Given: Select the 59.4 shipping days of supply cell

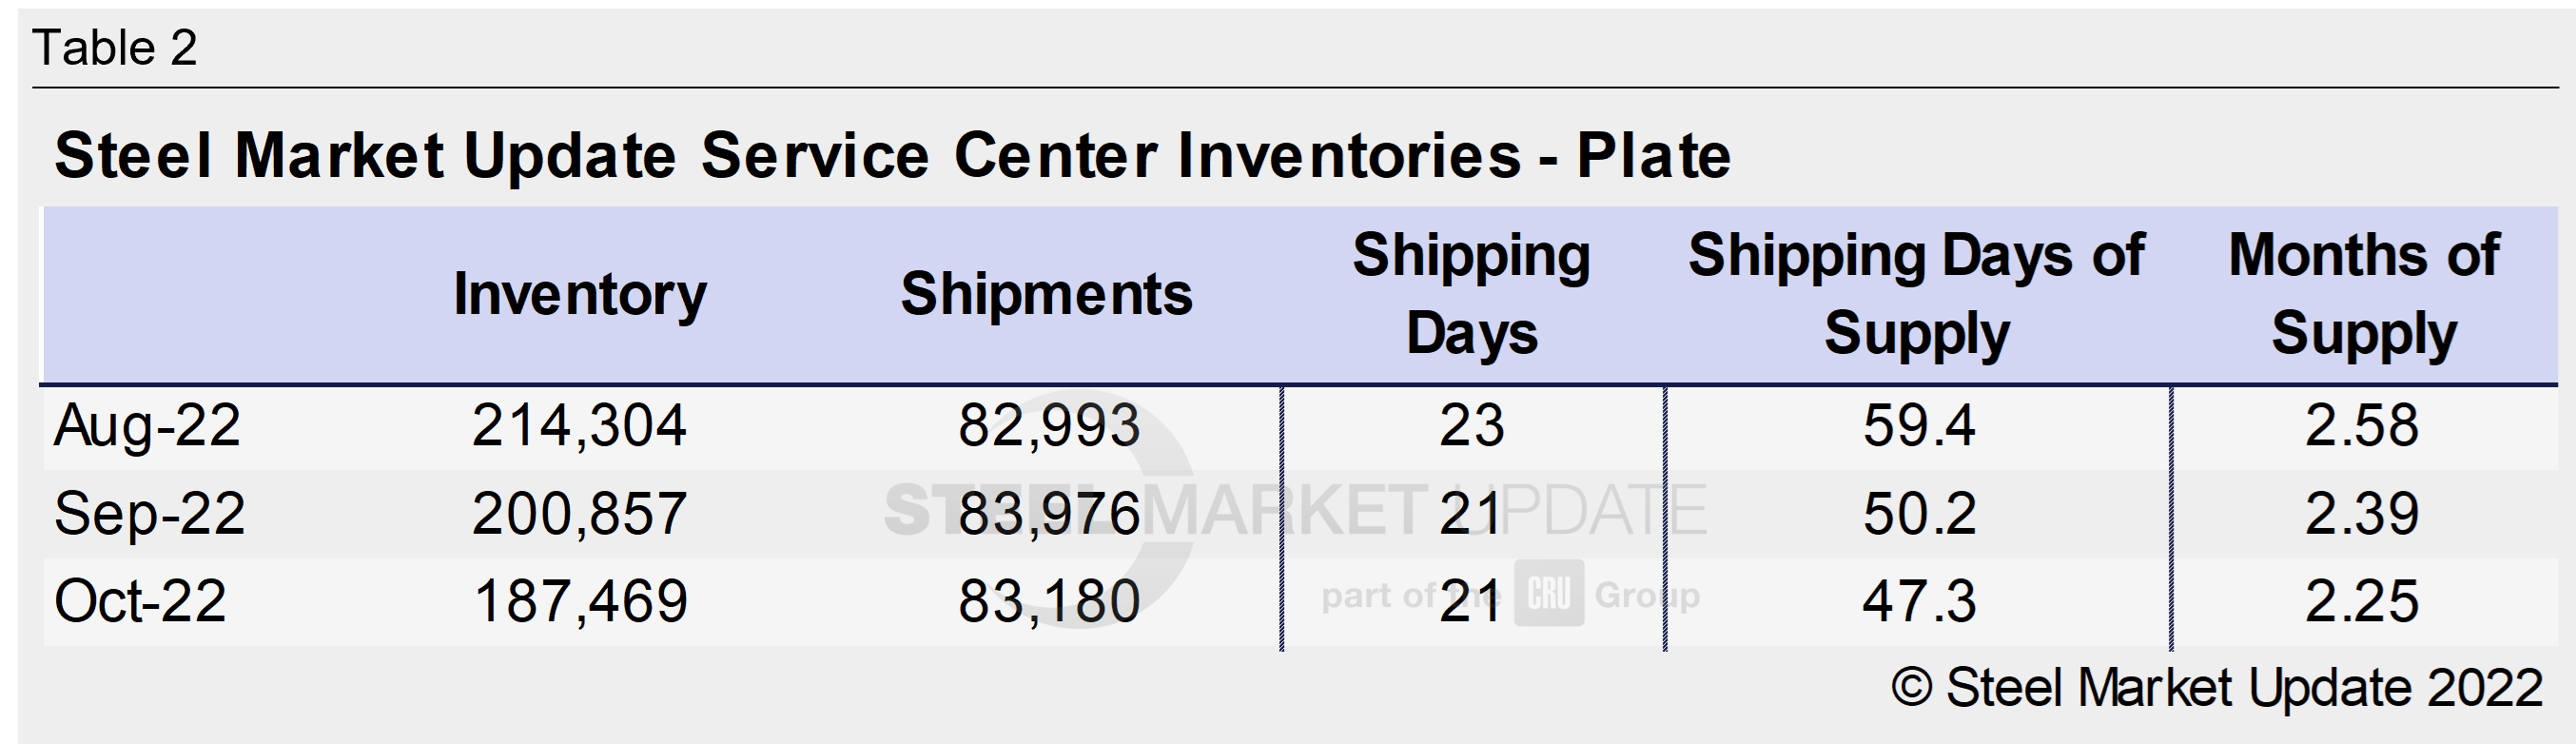Looking at the screenshot, I should tap(1918, 426).
